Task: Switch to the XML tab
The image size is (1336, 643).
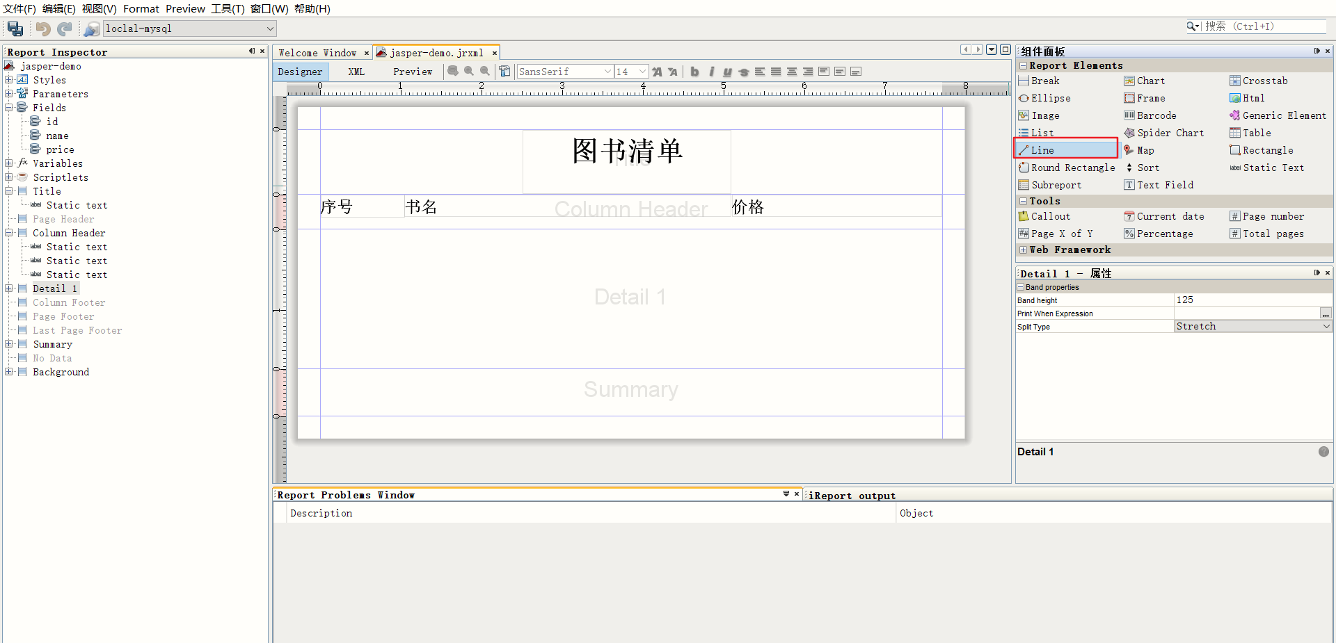Action: pos(356,71)
